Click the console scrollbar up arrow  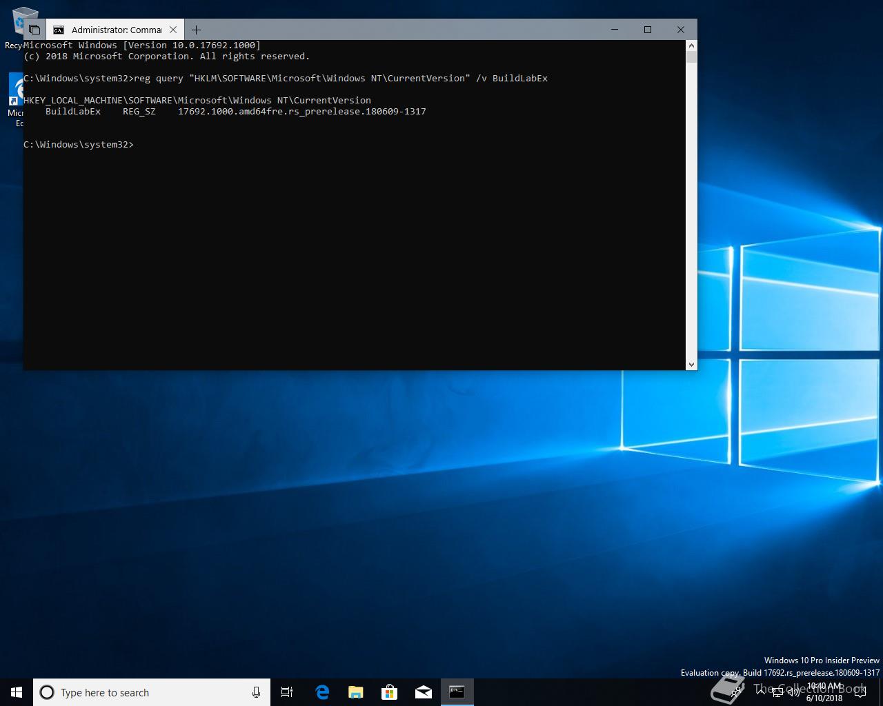691,46
